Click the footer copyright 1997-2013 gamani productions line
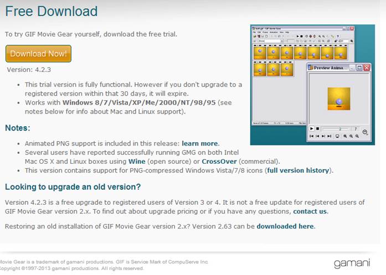The width and height of the screenshot is (386, 275). pos(71,268)
